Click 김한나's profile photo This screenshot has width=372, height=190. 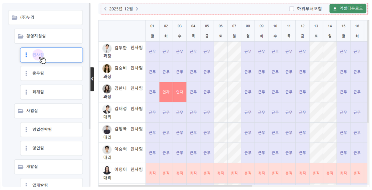pyautogui.click(x=107, y=89)
